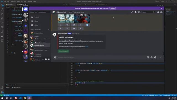177x100 pixels.
Task: Click V2 variation button
Action: tap(67, 29)
